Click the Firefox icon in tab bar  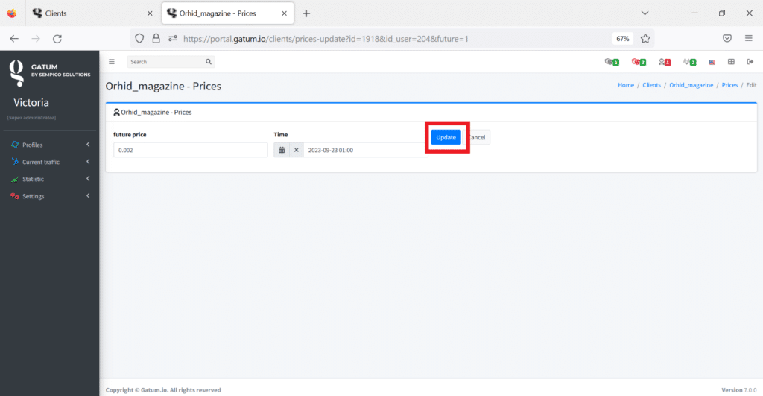(12, 13)
